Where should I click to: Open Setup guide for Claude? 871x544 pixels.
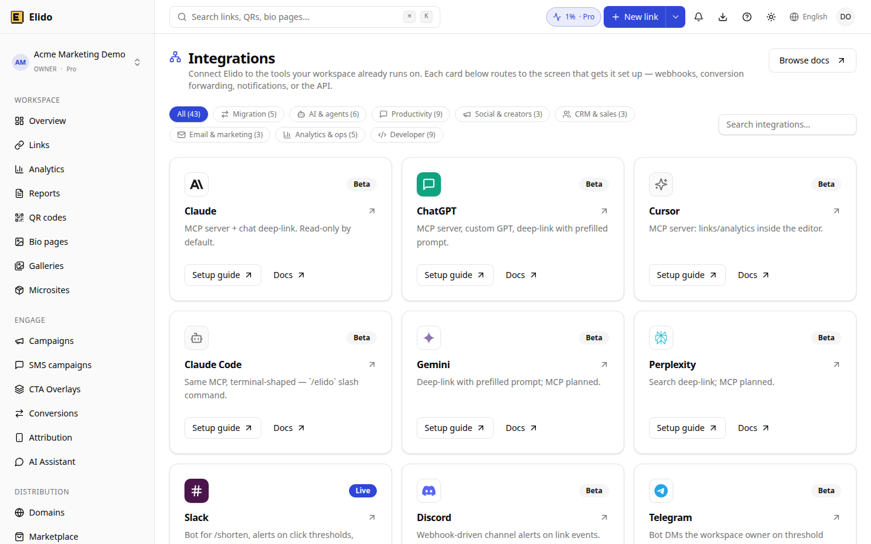pos(223,275)
